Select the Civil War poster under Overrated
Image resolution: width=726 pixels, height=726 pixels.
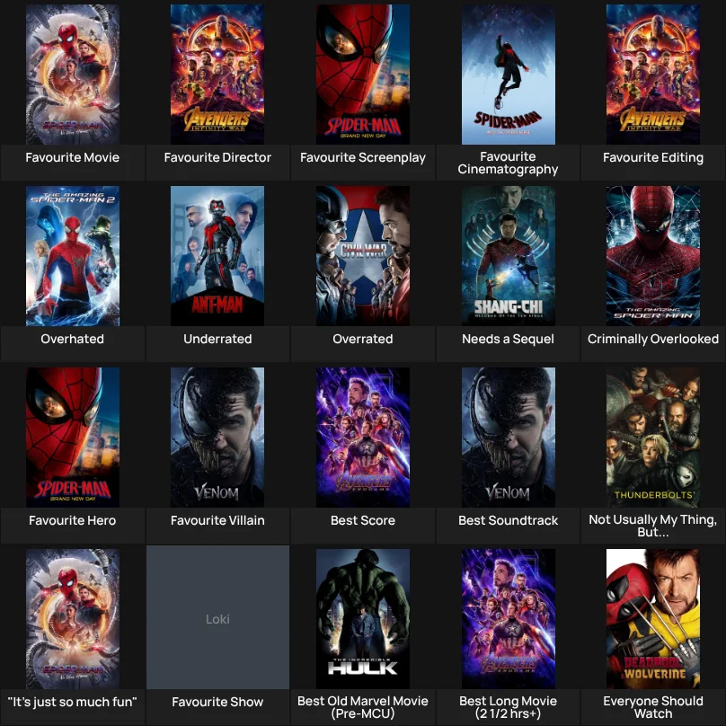click(363, 256)
